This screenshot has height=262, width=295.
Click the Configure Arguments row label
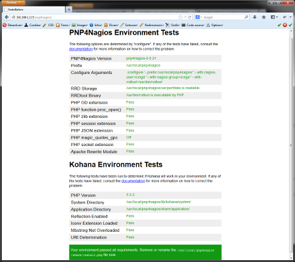coord(92,73)
